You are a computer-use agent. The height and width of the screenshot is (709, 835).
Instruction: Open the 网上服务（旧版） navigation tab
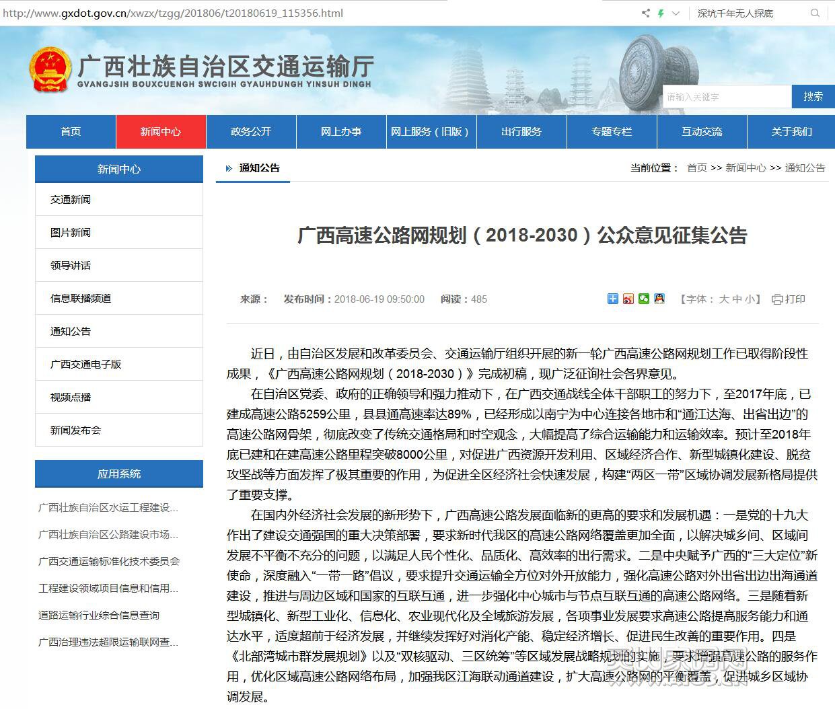pos(431,132)
